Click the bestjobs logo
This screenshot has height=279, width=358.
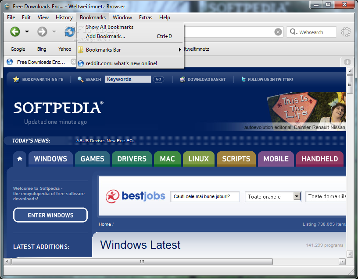(x=136, y=196)
